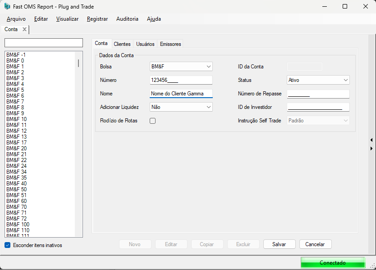Focus the account search box
Image resolution: width=376 pixels, height=270 pixels.
click(x=44, y=43)
